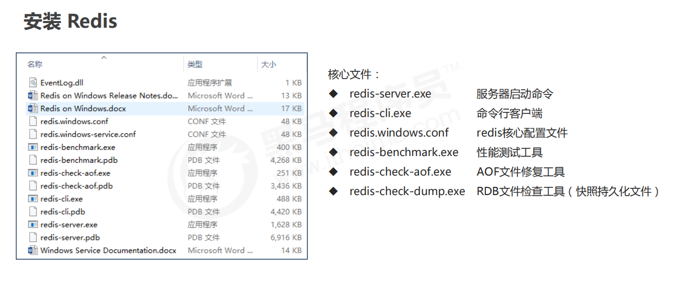Image resolution: width=674 pixels, height=289 pixels.
Task: Select the redis-server.exe file name
Action: point(69,224)
